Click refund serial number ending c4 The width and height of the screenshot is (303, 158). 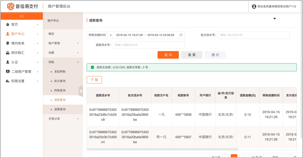(x=103, y=137)
